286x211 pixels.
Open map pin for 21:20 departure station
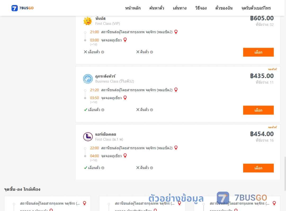click(x=176, y=90)
